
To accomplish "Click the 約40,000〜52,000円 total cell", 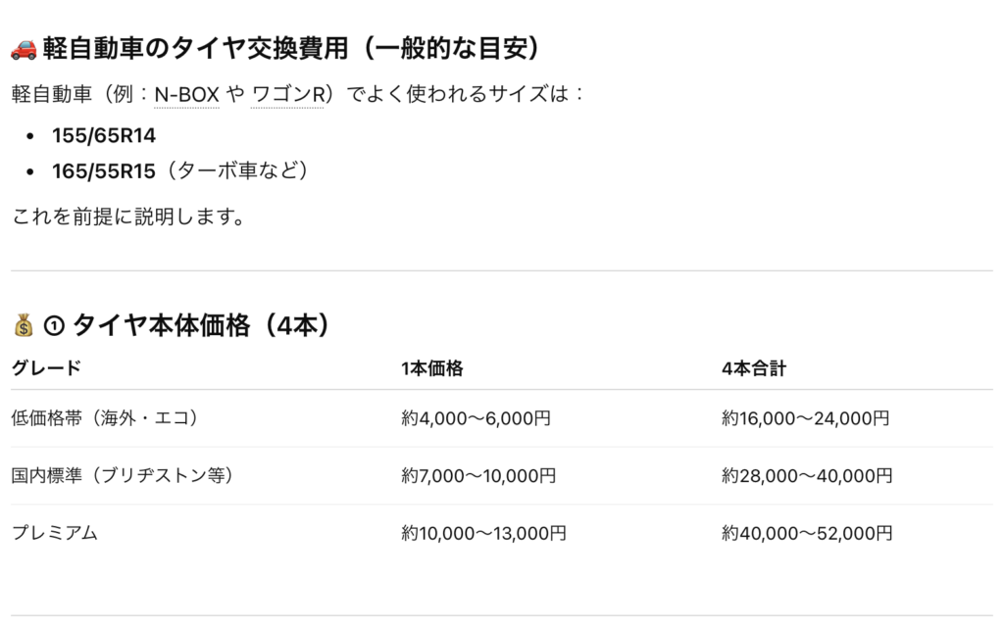I will [807, 534].
